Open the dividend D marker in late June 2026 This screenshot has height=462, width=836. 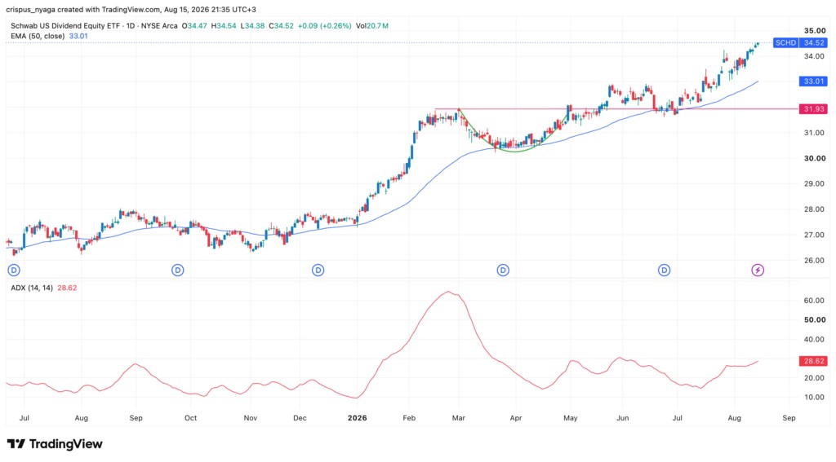tap(664, 271)
